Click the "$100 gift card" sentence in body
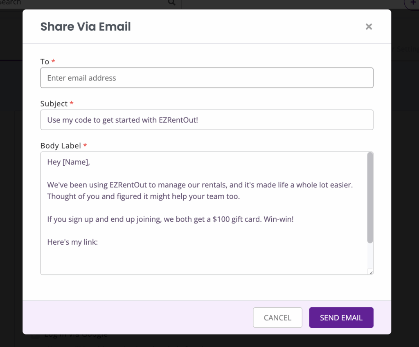419x347 pixels. 170,219
